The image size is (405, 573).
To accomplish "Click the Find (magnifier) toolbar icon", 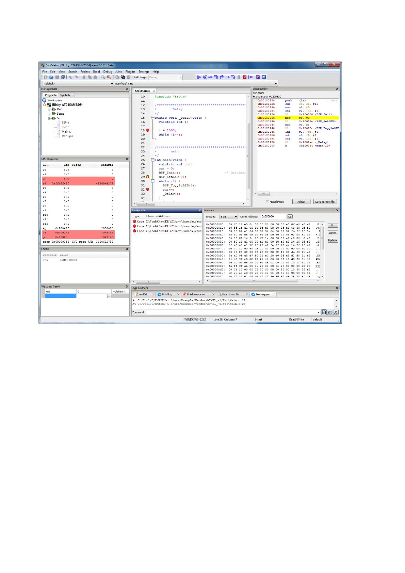I will (103, 77).
